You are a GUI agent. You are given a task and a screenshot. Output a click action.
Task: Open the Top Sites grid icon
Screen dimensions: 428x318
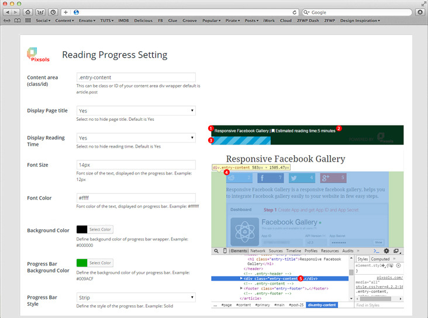(28, 20)
